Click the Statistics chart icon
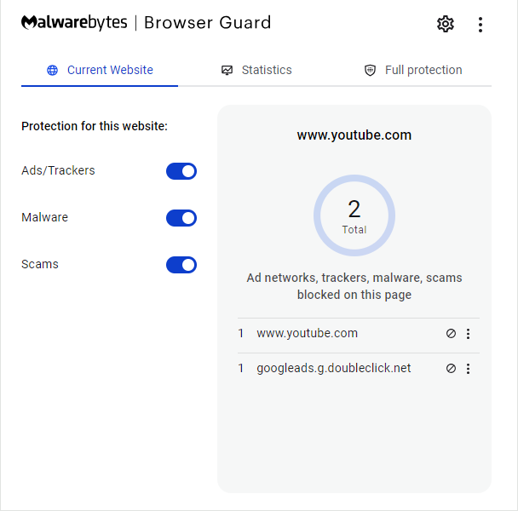518x511 pixels. click(x=227, y=70)
